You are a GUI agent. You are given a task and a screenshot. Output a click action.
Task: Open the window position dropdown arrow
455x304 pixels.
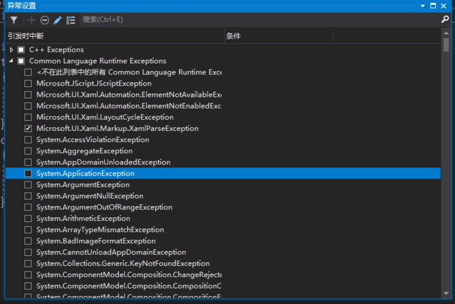click(423, 6)
